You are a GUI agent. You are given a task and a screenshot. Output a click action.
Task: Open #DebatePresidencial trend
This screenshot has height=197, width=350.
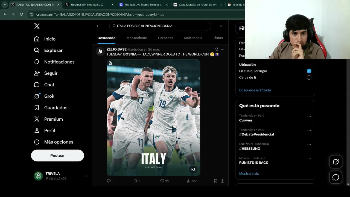pyautogui.click(x=256, y=134)
